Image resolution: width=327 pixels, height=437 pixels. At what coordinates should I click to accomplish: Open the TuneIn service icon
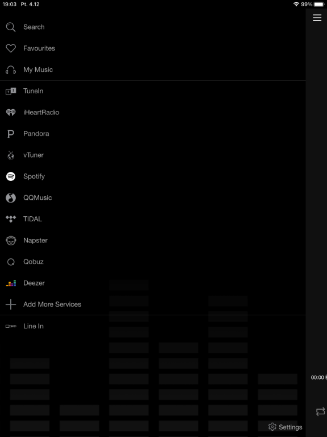pos(11,91)
